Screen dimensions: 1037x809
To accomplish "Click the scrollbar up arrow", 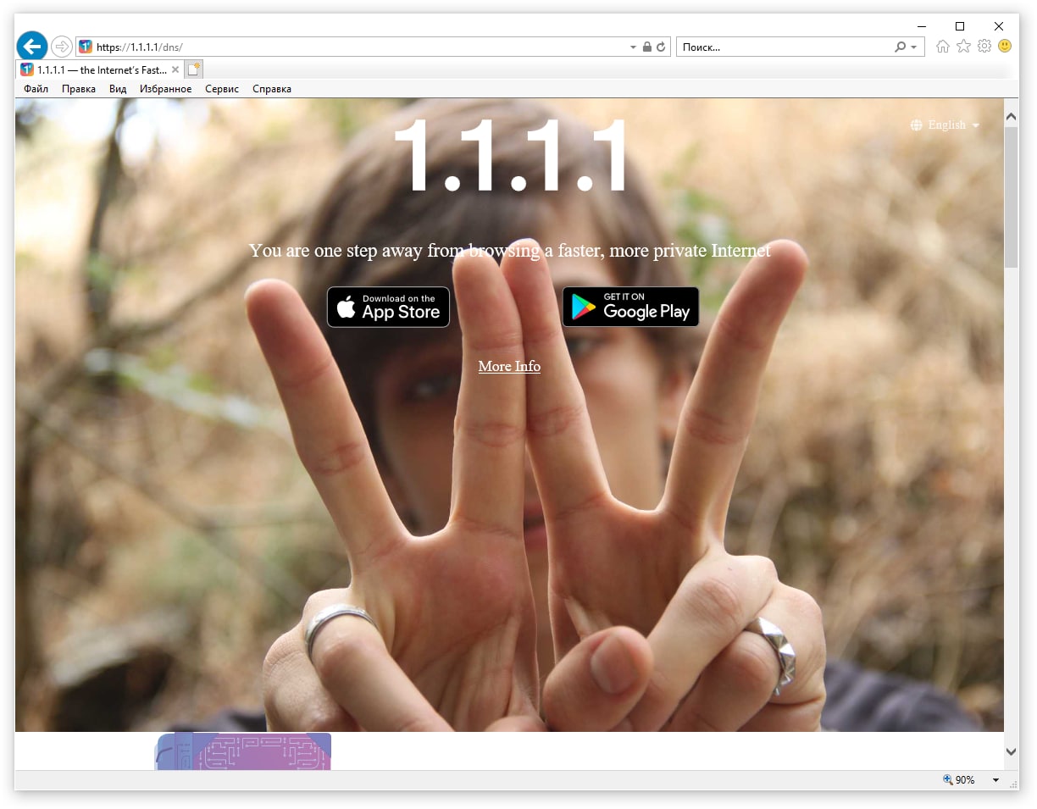I will [1012, 115].
